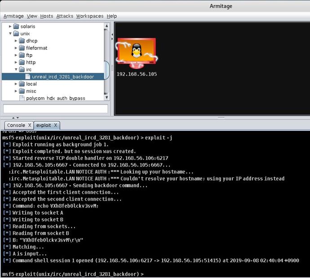Click the 'Command shell session 1 opened' line
This screenshot has width=310, height=278.
coord(151,260)
